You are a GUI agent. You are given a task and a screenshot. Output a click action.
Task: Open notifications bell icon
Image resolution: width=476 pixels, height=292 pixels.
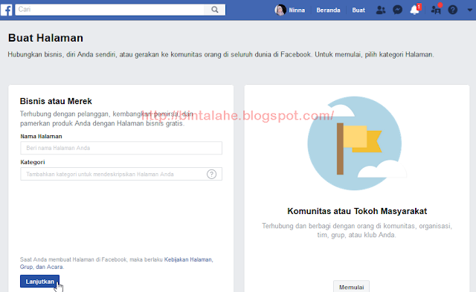(415, 10)
